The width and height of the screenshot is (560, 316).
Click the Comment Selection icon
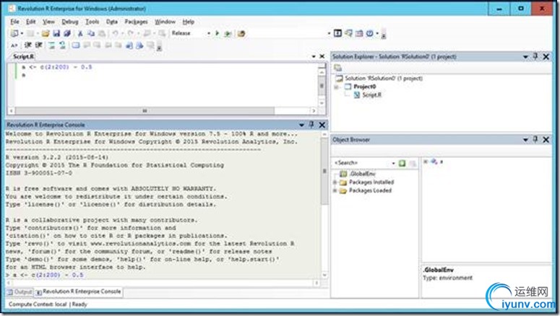52,45
